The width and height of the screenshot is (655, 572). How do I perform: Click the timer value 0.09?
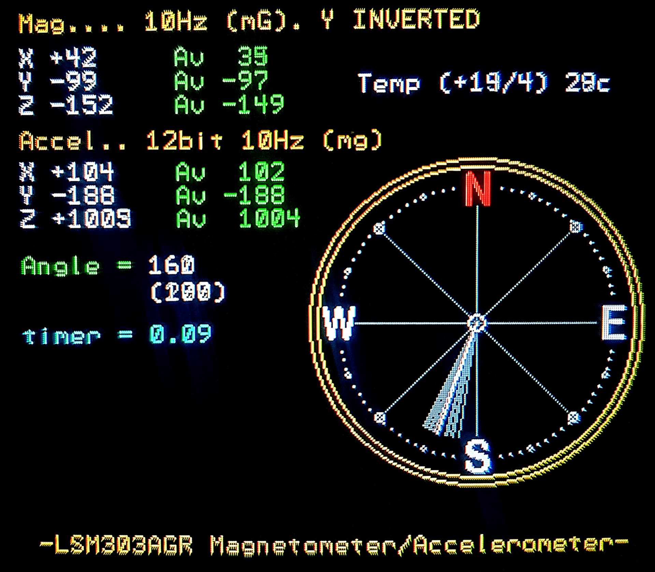pyautogui.click(x=180, y=334)
